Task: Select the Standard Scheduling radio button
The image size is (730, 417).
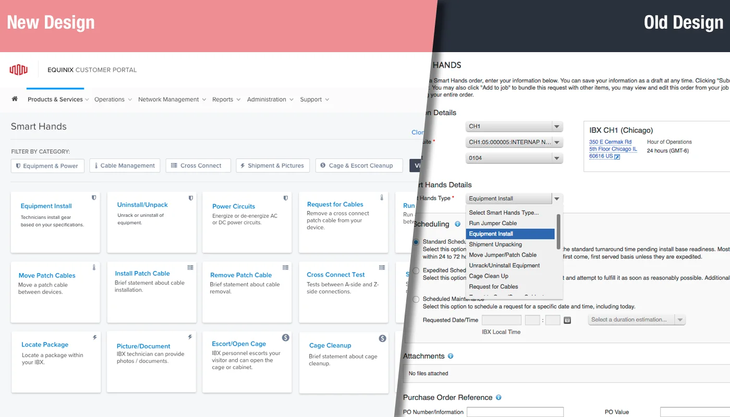Action: tap(416, 242)
